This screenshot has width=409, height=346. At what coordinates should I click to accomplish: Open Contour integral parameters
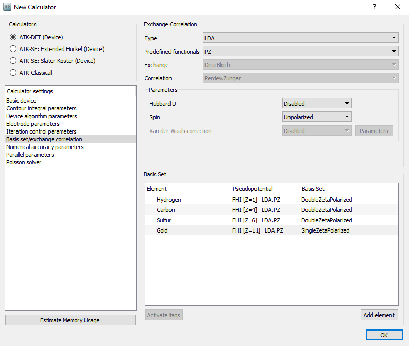[x=71, y=108]
